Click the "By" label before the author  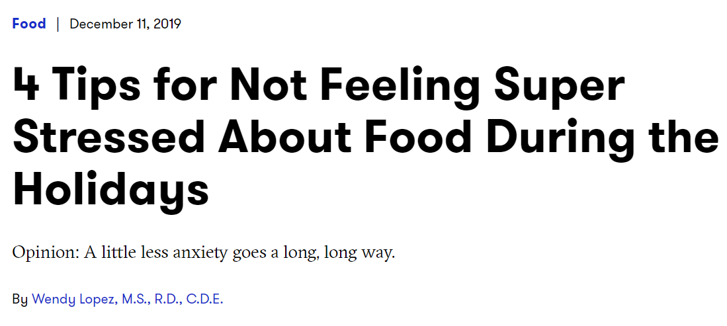20,300
